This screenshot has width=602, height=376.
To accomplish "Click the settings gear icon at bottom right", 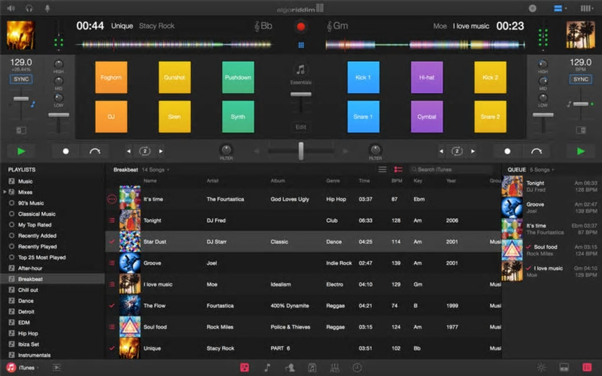I will click(541, 368).
